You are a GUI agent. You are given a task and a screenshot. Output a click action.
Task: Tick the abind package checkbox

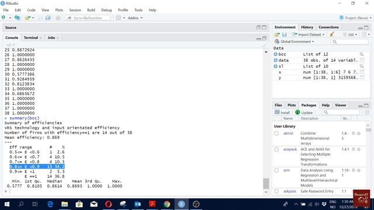coord(276,134)
